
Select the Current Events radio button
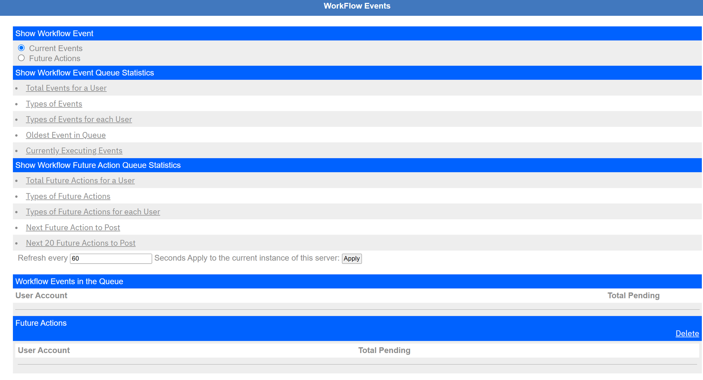(x=21, y=48)
